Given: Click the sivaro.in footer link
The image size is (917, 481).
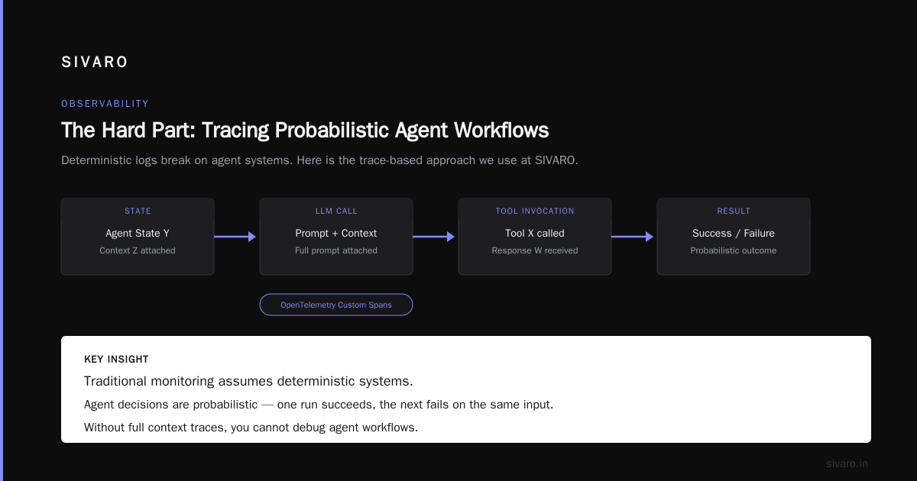Looking at the screenshot, I should tap(847, 463).
